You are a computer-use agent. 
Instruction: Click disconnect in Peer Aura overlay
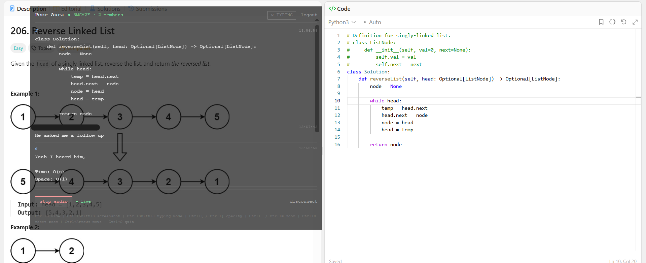tap(303, 201)
